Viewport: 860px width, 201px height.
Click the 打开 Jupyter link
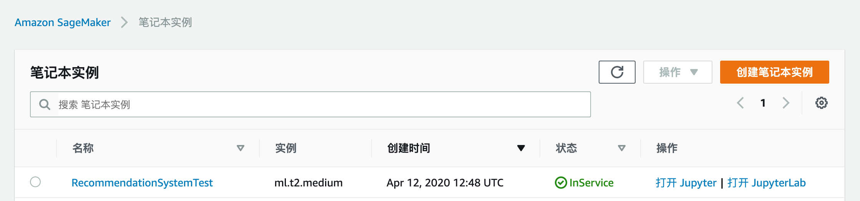tap(686, 183)
